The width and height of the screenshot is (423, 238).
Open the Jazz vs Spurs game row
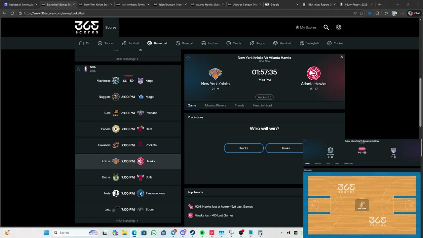point(128,209)
